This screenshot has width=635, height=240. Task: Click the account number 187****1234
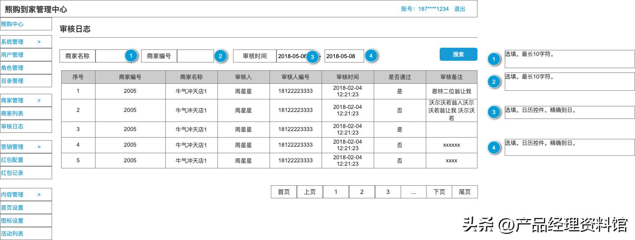point(434,9)
